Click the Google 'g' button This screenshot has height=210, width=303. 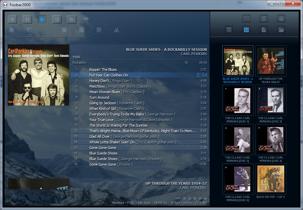pos(264,19)
